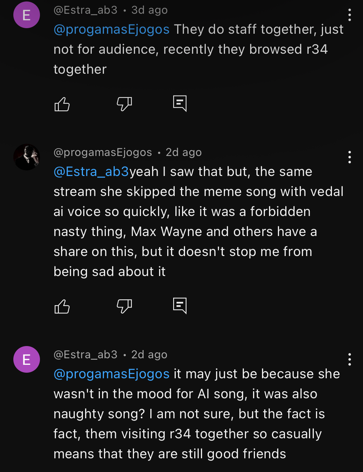Tap purple E avatar on the last comment
Image resolution: width=363 pixels, height=472 pixels.
coord(27,359)
